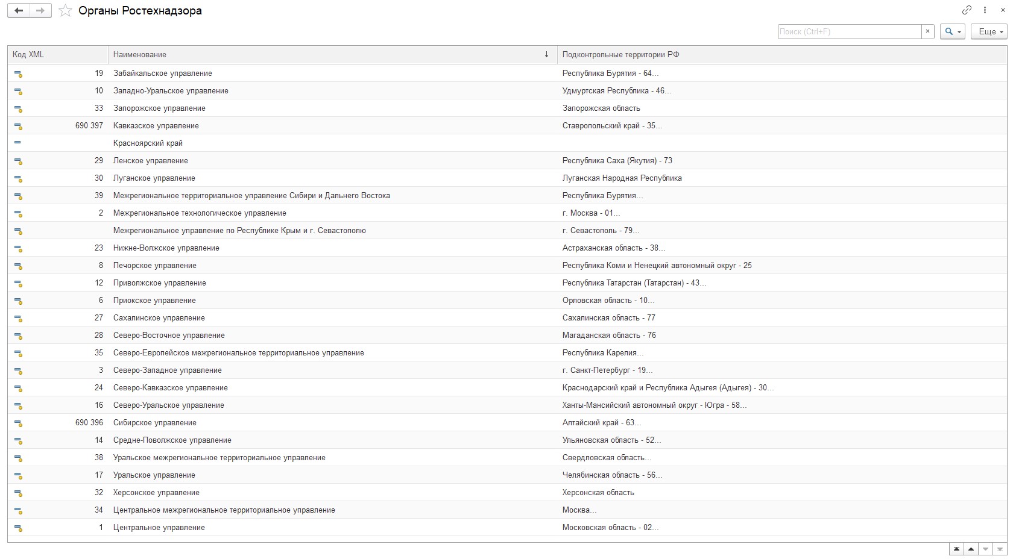Click the Код XML column header
The width and height of the screenshot is (1013, 559).
[57, 55]
